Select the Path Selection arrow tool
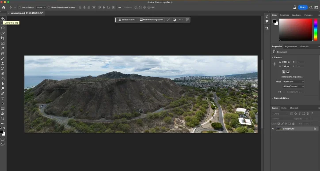 point(3,104)
